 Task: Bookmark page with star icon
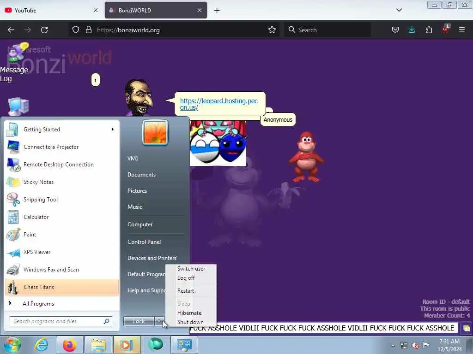tap(272, 30)
